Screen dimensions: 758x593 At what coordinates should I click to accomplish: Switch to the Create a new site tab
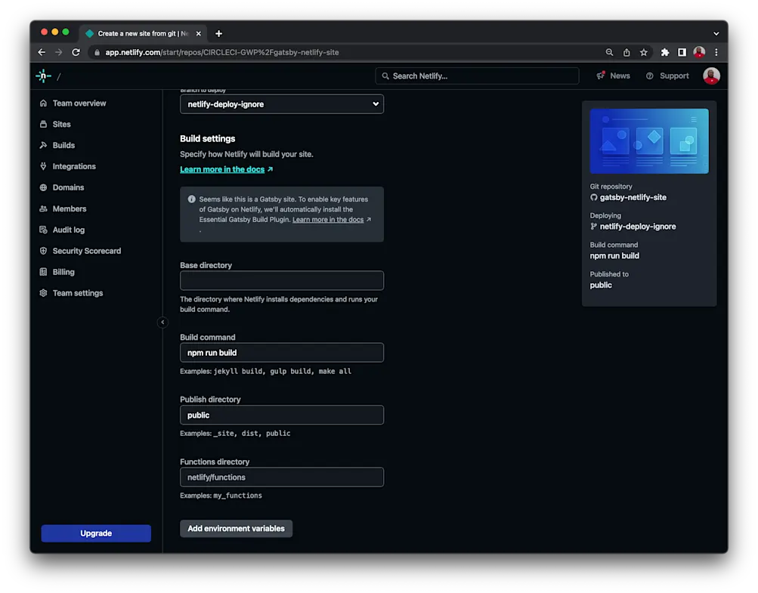coord(136,33)
